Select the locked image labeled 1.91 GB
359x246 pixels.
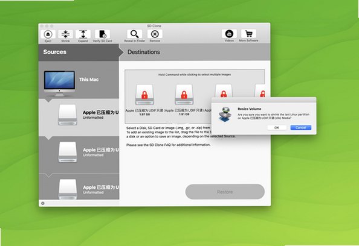tap(184, 95)
